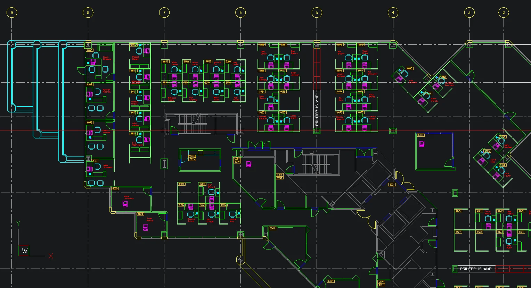Select room tag 6125
Image resolution: width=531 pixels, height=288 pixels.
(479, 232)
